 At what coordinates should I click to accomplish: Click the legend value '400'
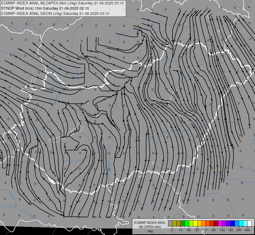pos(247,230)
